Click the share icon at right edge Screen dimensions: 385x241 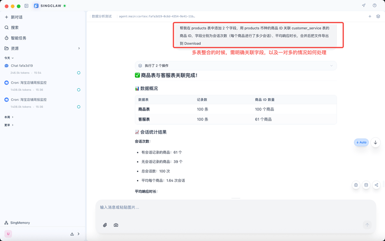376,185
